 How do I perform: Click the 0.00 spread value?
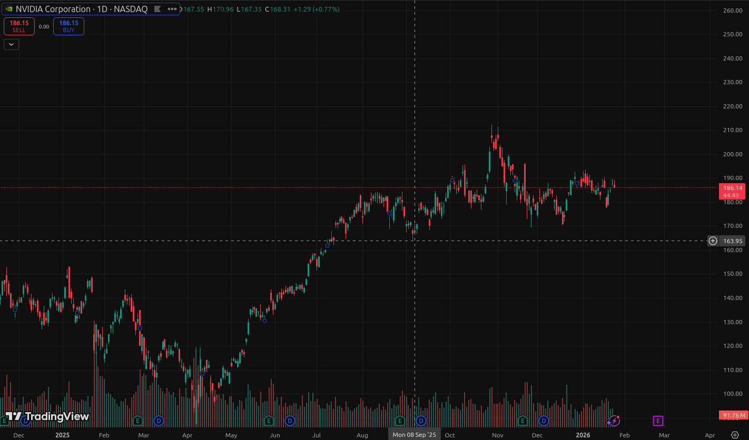point(44,27)
